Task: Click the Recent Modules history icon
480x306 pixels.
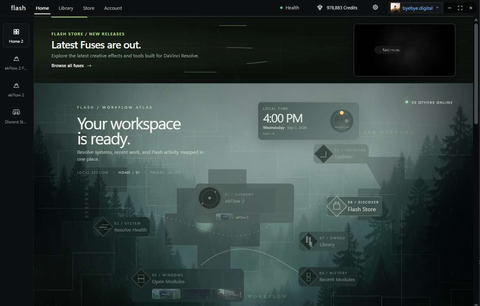Action: [308, 277]
